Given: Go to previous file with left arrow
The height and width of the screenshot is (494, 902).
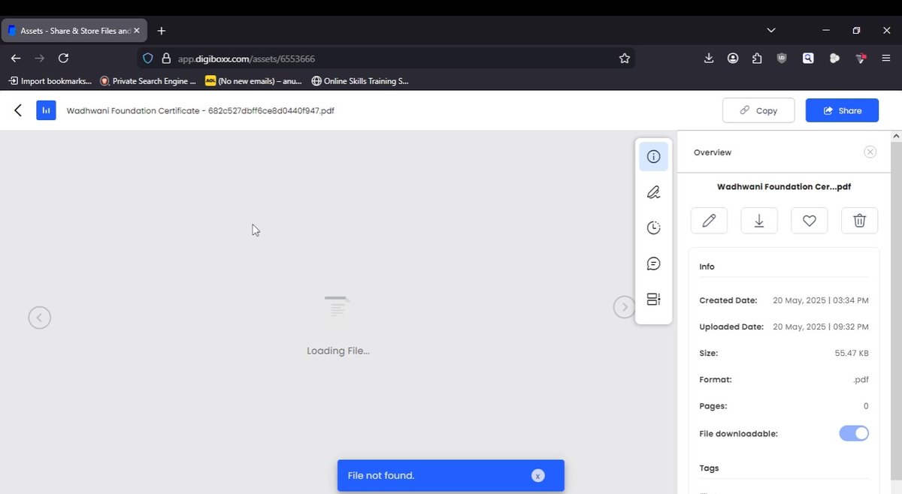Looking at the screenshot, I should coord(40,318).
